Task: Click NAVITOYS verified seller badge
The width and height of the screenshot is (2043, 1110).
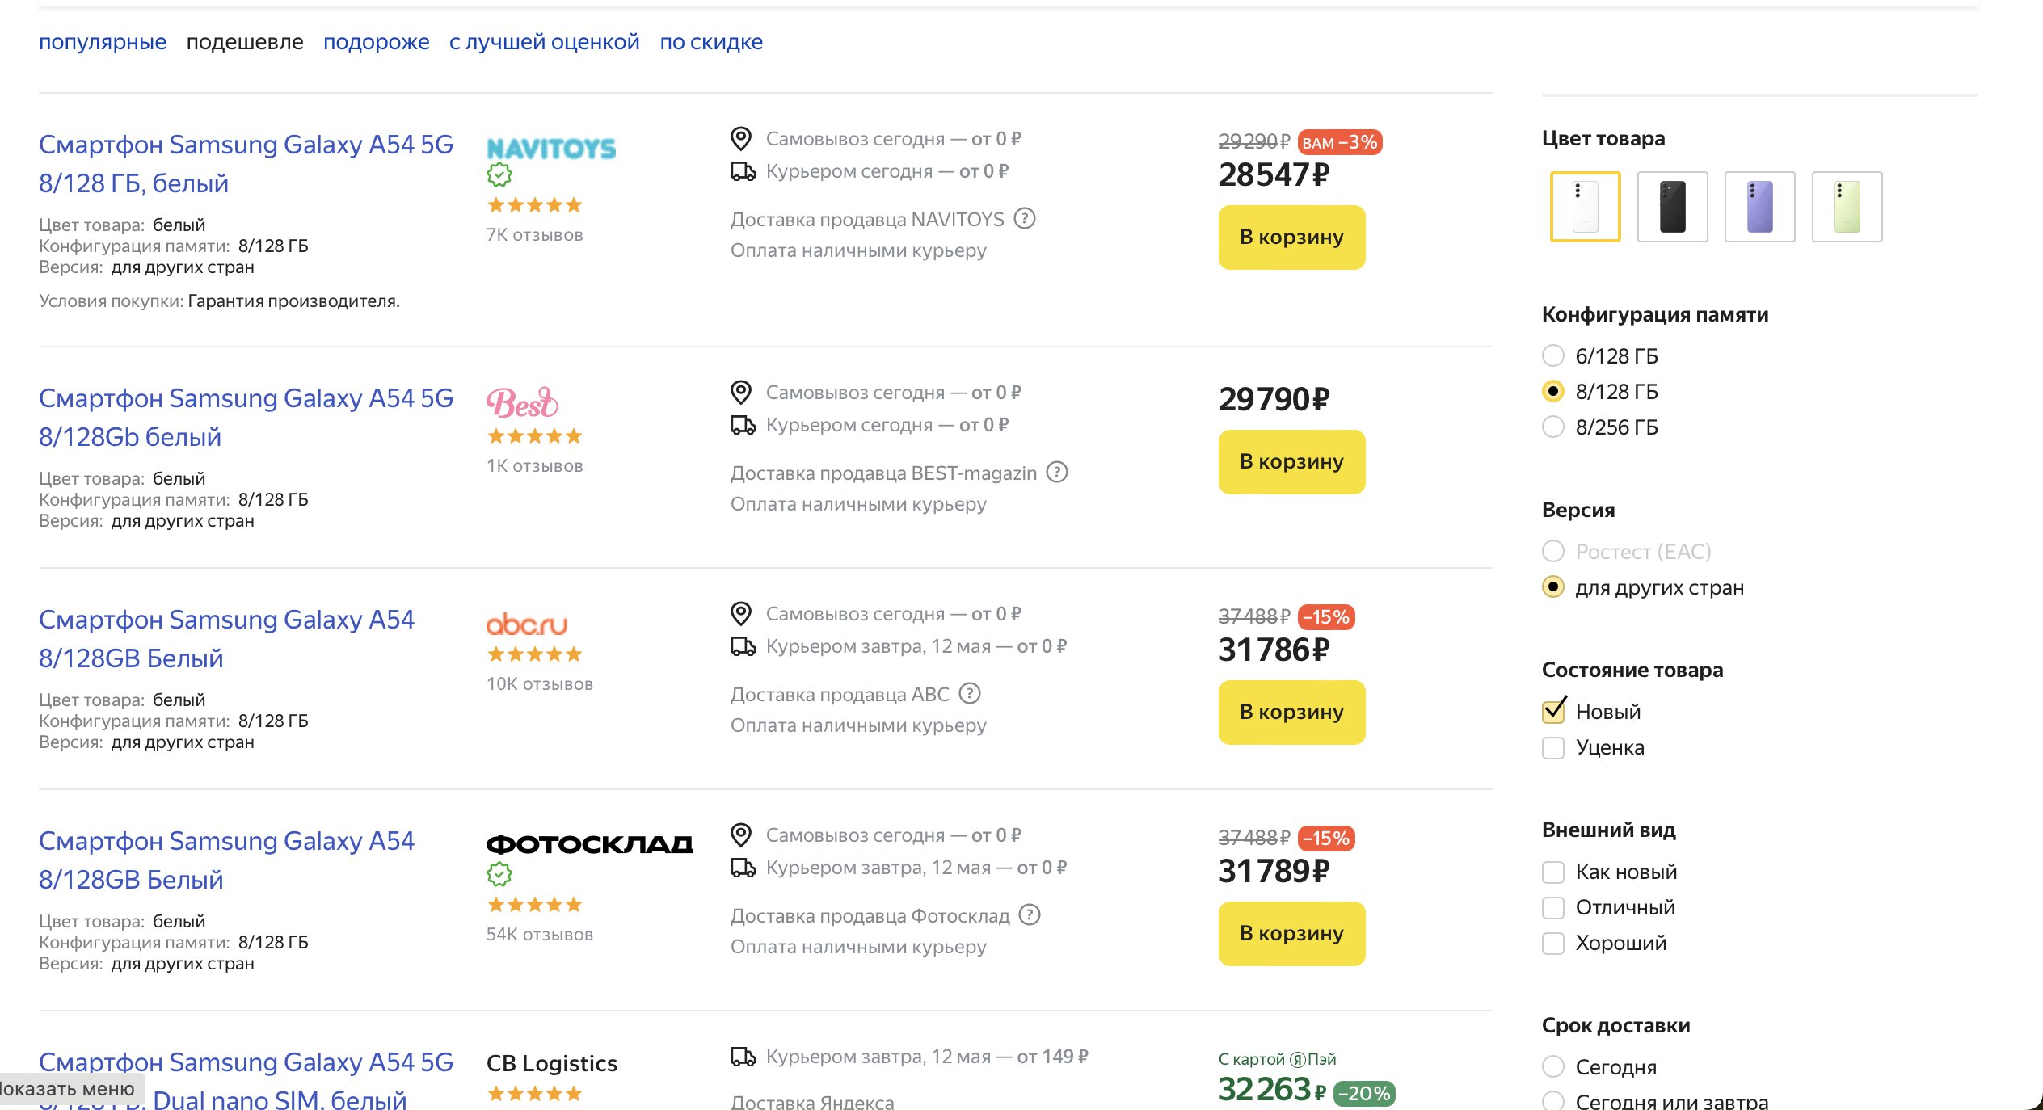Action: [499, 174]
